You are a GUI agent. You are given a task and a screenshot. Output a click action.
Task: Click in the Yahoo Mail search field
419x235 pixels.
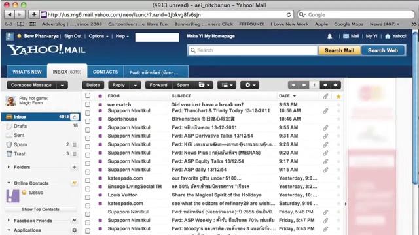coord(253,50)
